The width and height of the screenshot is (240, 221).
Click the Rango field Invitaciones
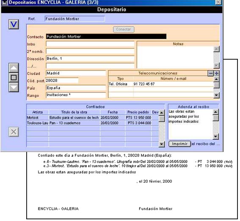coord(76,95)
